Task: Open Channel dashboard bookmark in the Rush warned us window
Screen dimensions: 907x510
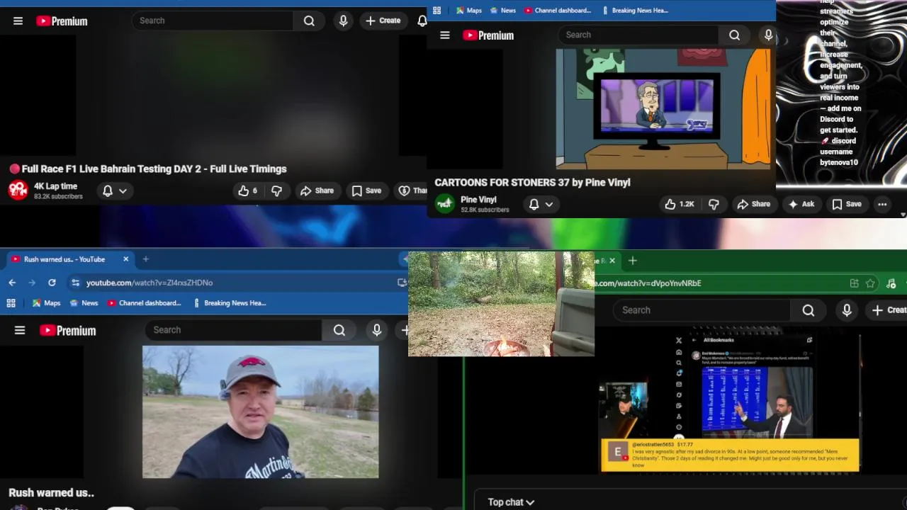Action: tap(145, 303)
